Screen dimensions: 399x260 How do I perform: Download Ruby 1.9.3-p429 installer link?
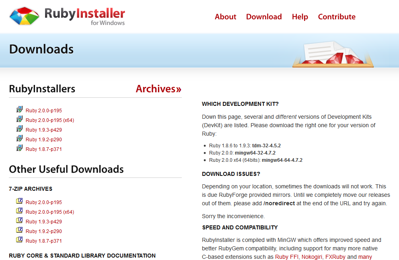tap(44, 130)
